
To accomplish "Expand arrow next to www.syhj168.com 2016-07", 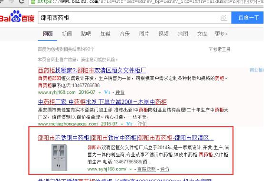I will (100, 92).
